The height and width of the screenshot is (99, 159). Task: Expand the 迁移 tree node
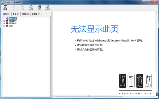(x=4, y=26)
